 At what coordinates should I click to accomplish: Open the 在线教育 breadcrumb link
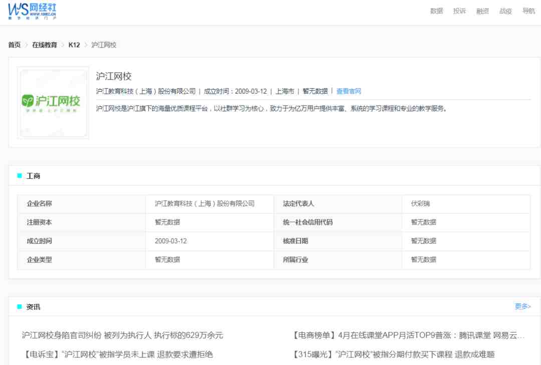tap(45, 45)
